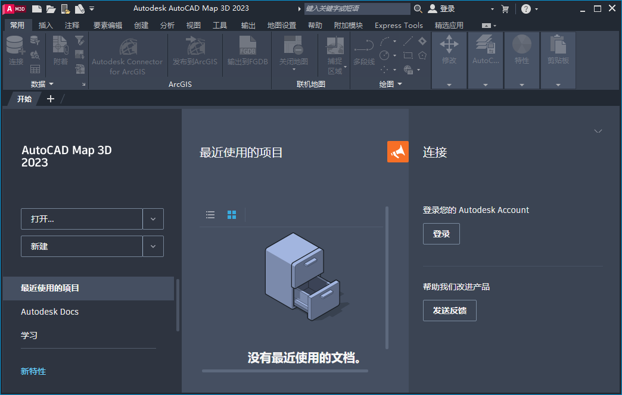The height and width of the screenshot is (395, 622).
Task: Click the keyword search field in title bar
Action: pos(356,8)
